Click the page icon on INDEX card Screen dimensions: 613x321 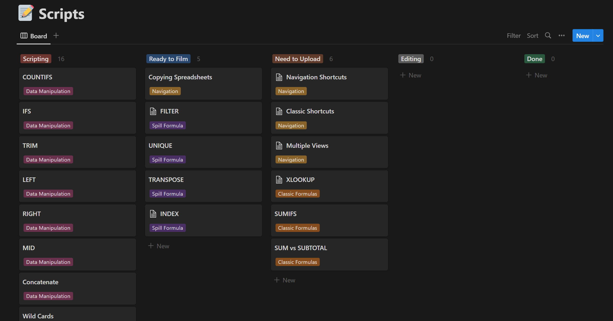(153, 214)
